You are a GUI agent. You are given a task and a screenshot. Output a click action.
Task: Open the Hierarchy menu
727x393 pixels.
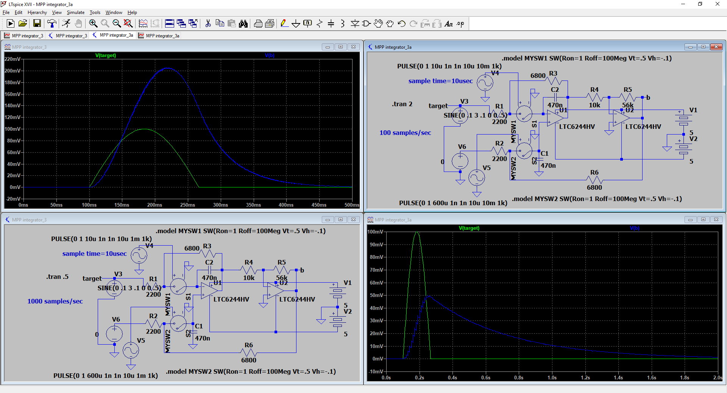(x=37, y=12)
